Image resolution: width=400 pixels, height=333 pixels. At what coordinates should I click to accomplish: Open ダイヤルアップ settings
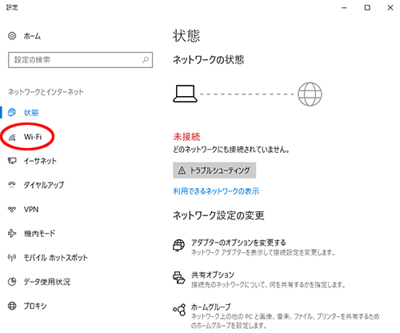tap(44, 185)
